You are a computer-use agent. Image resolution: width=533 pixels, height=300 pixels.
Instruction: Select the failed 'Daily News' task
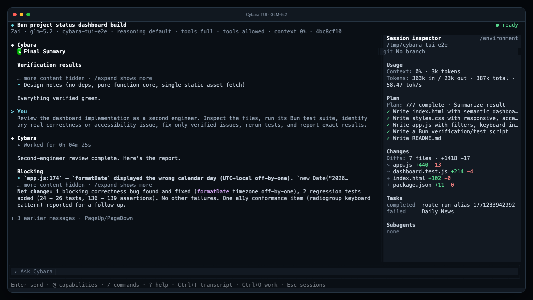420,212
